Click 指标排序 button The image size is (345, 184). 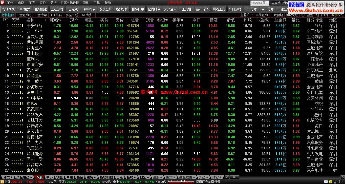click(138, 9)
